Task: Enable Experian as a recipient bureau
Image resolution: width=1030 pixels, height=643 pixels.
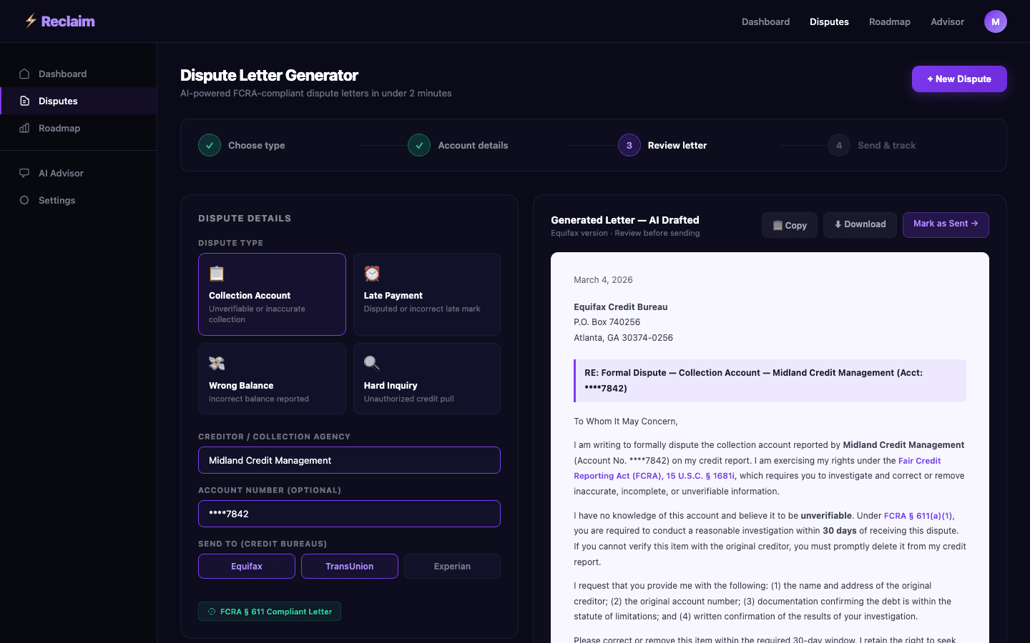Action: (x=452, y=566)
